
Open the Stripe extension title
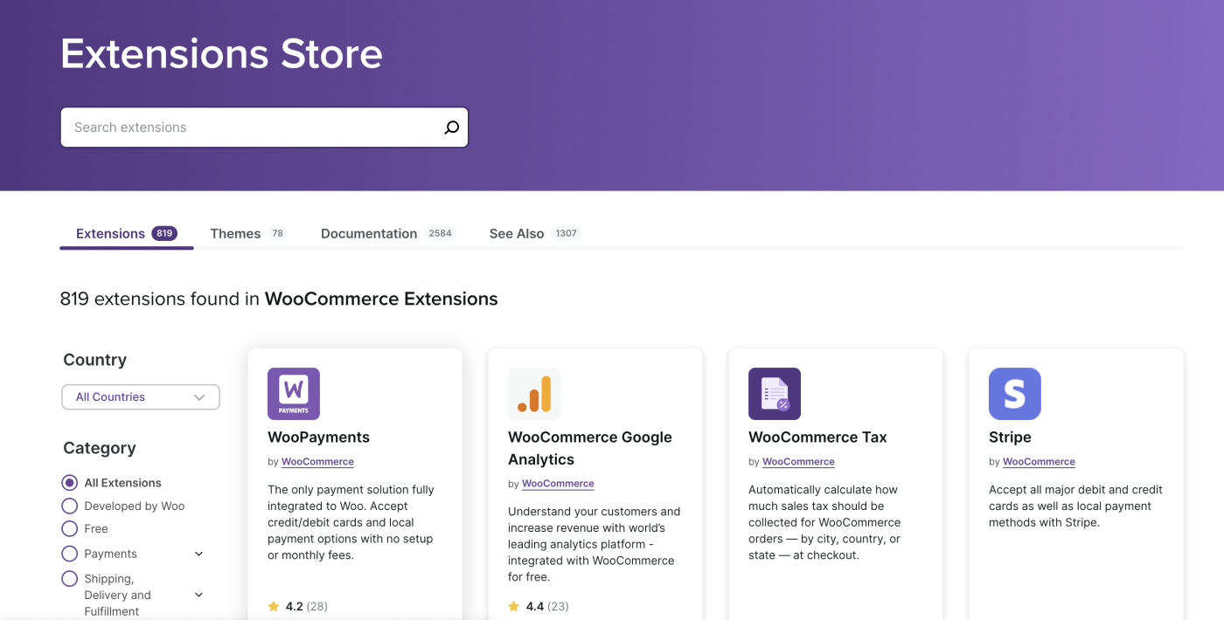1010,437
